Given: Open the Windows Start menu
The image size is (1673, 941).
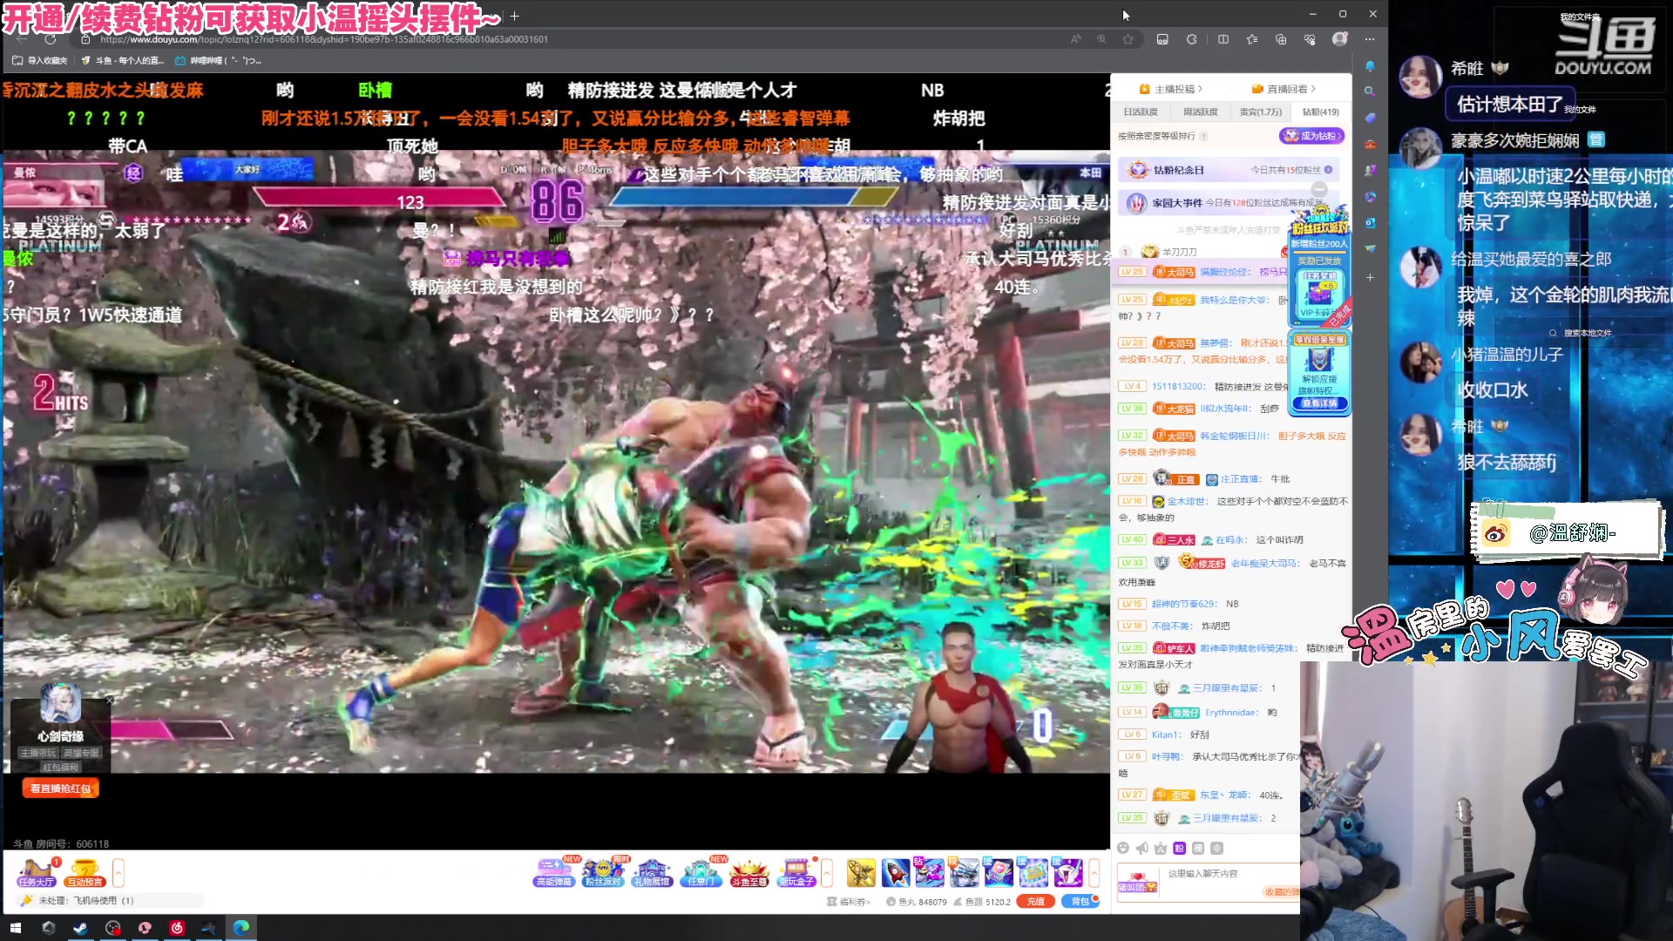Looking at the screenshot, I should coord(16,928).
